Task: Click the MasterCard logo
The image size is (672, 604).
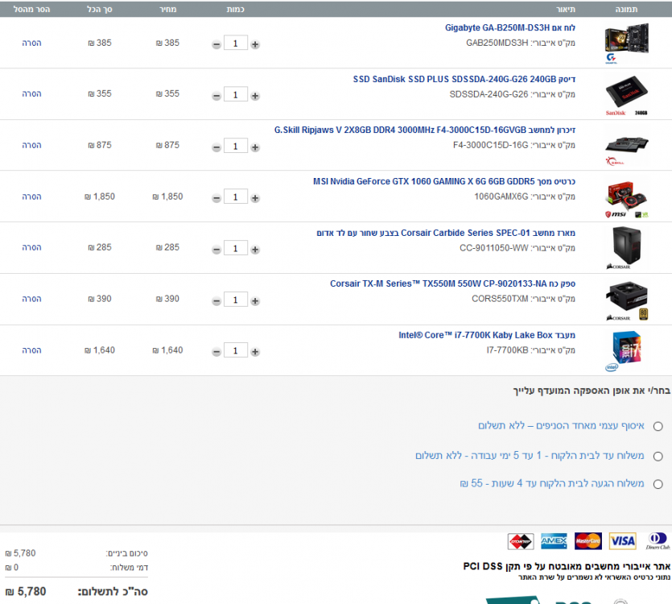Action: click(588, 541)
